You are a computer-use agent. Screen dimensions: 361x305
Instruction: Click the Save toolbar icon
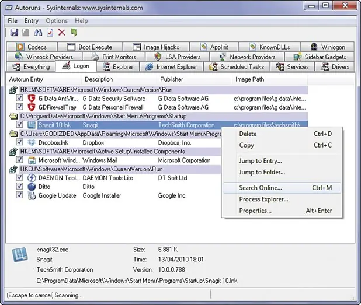pyautogui.click(x=14, y=33)
